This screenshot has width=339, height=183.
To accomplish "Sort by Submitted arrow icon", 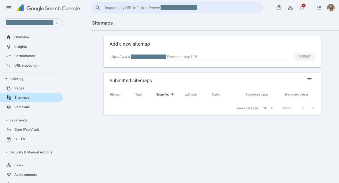I will click(x=172, y=94).
